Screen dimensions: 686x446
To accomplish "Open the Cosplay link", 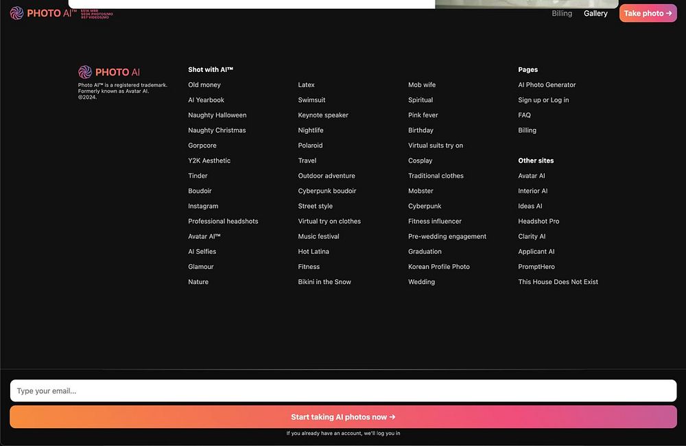I will point(420,161).
